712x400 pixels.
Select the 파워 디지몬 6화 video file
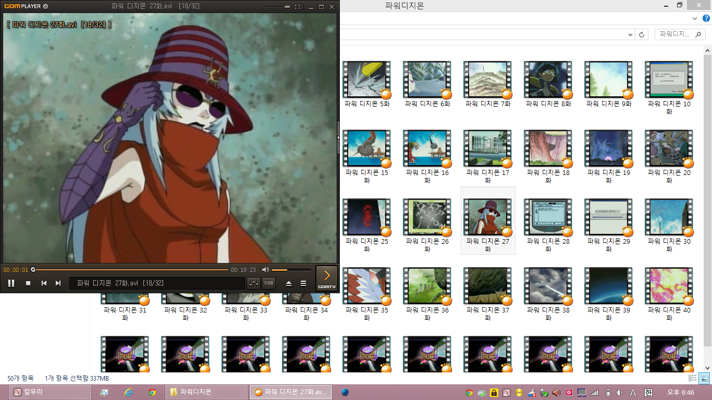427,84
